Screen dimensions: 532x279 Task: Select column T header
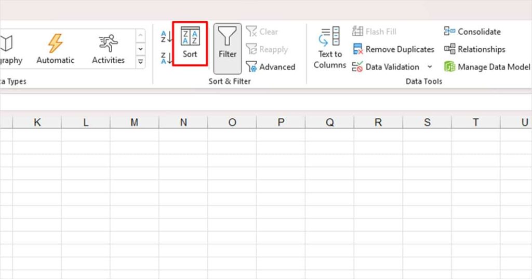tap(476, 122)
